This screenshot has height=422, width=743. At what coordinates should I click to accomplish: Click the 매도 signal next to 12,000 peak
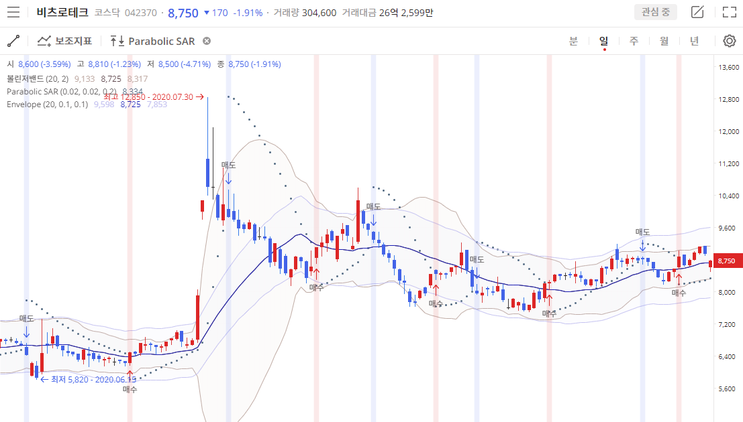228,165
